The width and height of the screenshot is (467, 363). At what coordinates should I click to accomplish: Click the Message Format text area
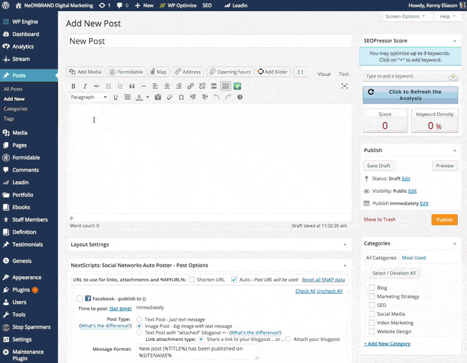[x=197, y=352]
